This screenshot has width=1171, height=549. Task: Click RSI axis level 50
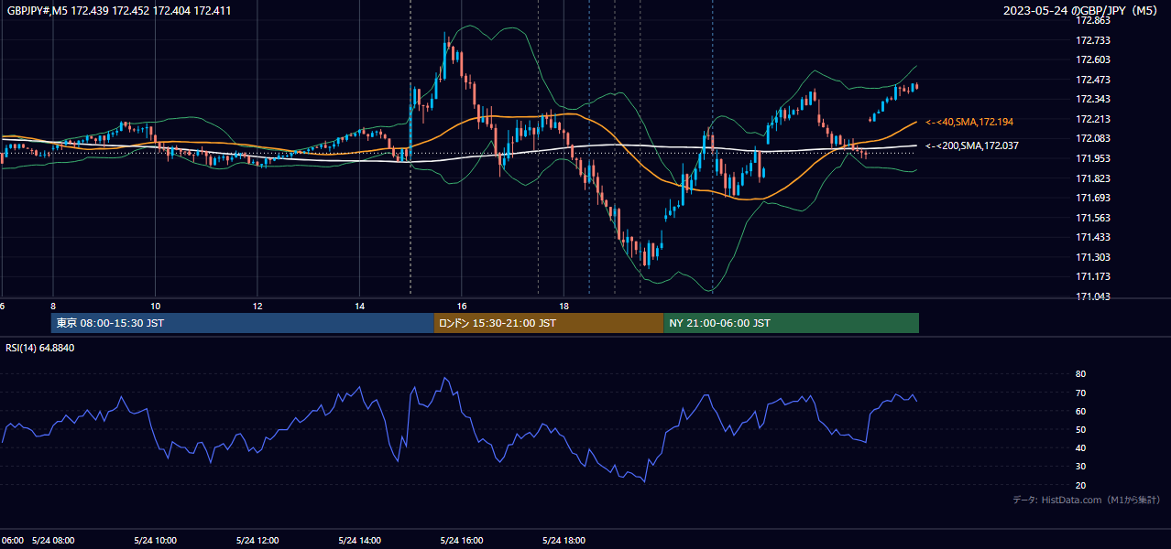(1080, 429)
